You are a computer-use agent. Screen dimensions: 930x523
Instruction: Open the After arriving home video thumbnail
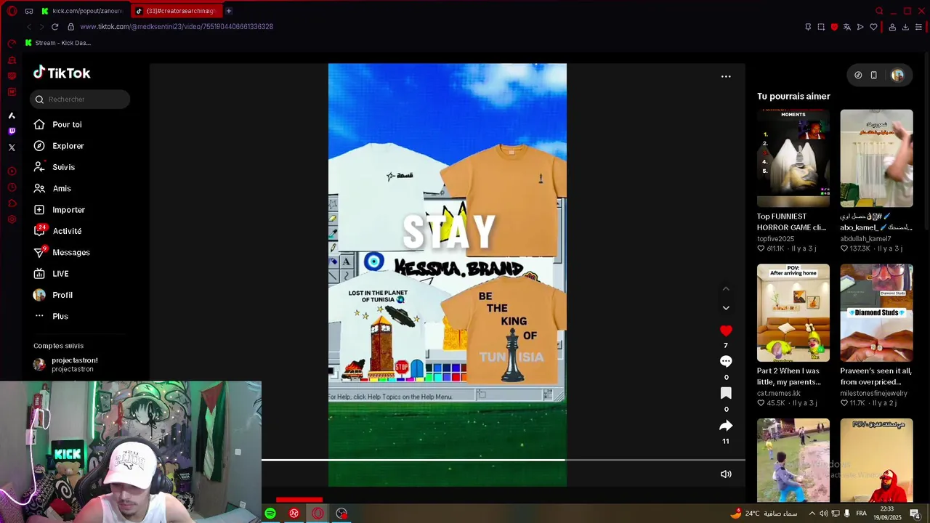[x=793, y=312]
